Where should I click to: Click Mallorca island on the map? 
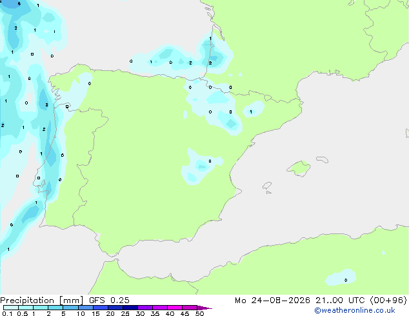[299, 168]
